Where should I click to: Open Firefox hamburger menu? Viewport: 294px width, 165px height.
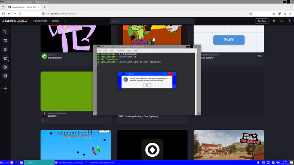[x=290, y=14]
